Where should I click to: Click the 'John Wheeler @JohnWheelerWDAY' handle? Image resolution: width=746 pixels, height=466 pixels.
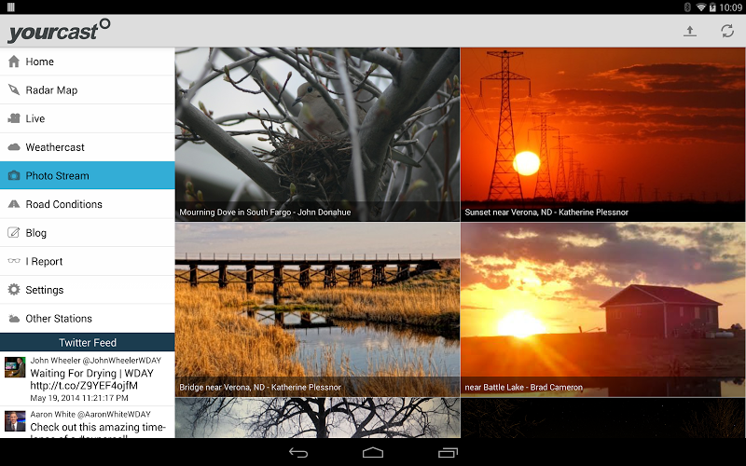96,361
